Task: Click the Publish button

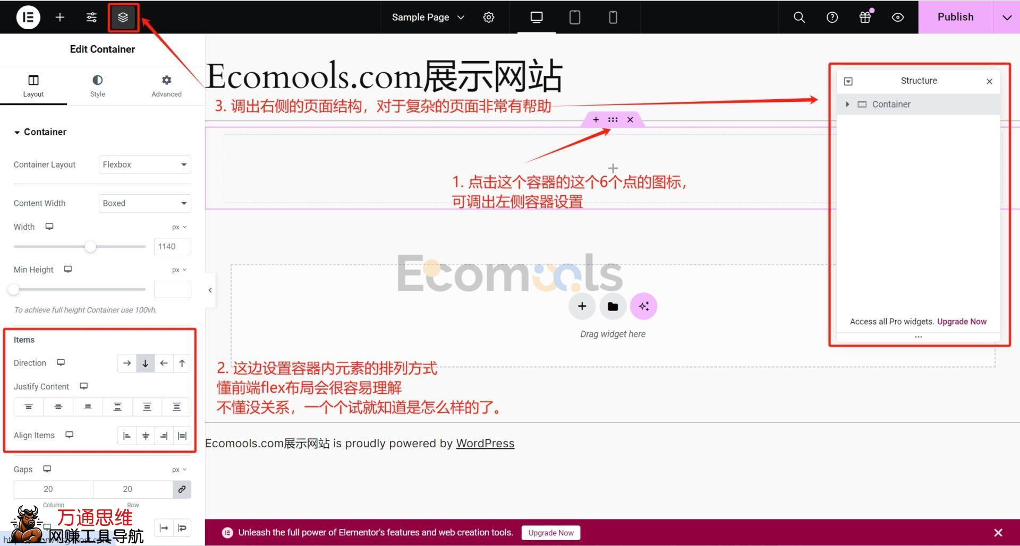Action: click(x=955, y=16)
